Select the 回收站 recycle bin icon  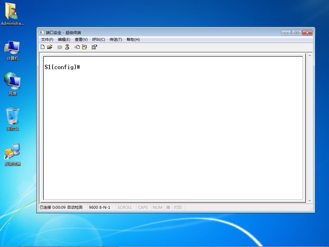tap(13, 119)
